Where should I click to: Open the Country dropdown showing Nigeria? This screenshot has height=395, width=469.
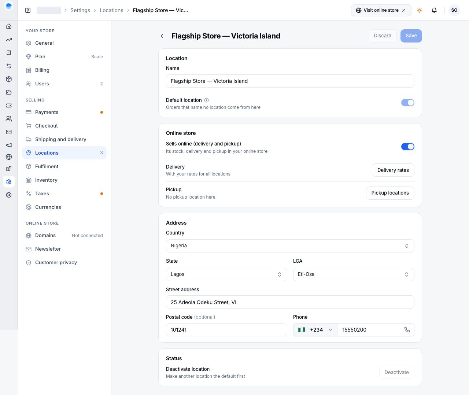[x=290, y=246]
